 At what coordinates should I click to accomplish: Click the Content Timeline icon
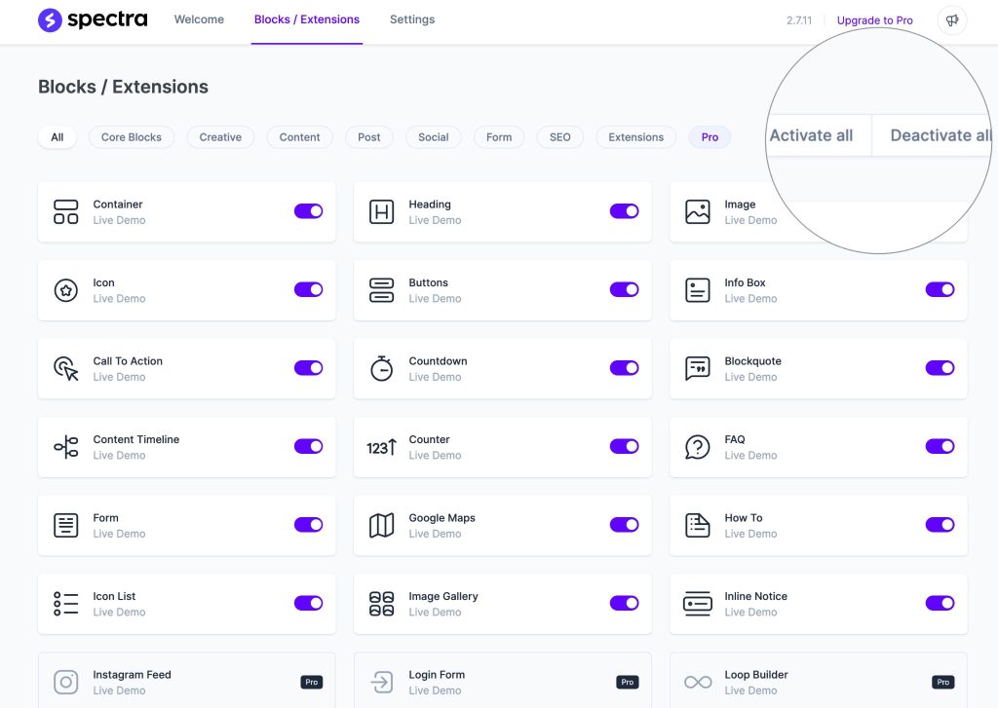pyautogui.click(x=66, y=447)
